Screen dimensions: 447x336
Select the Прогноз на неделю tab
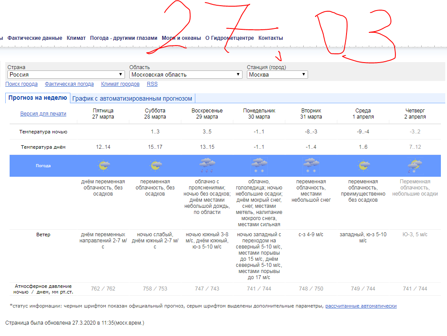38,98
